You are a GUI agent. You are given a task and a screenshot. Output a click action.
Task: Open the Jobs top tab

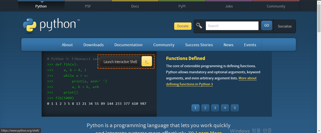(x=229, y=6)
